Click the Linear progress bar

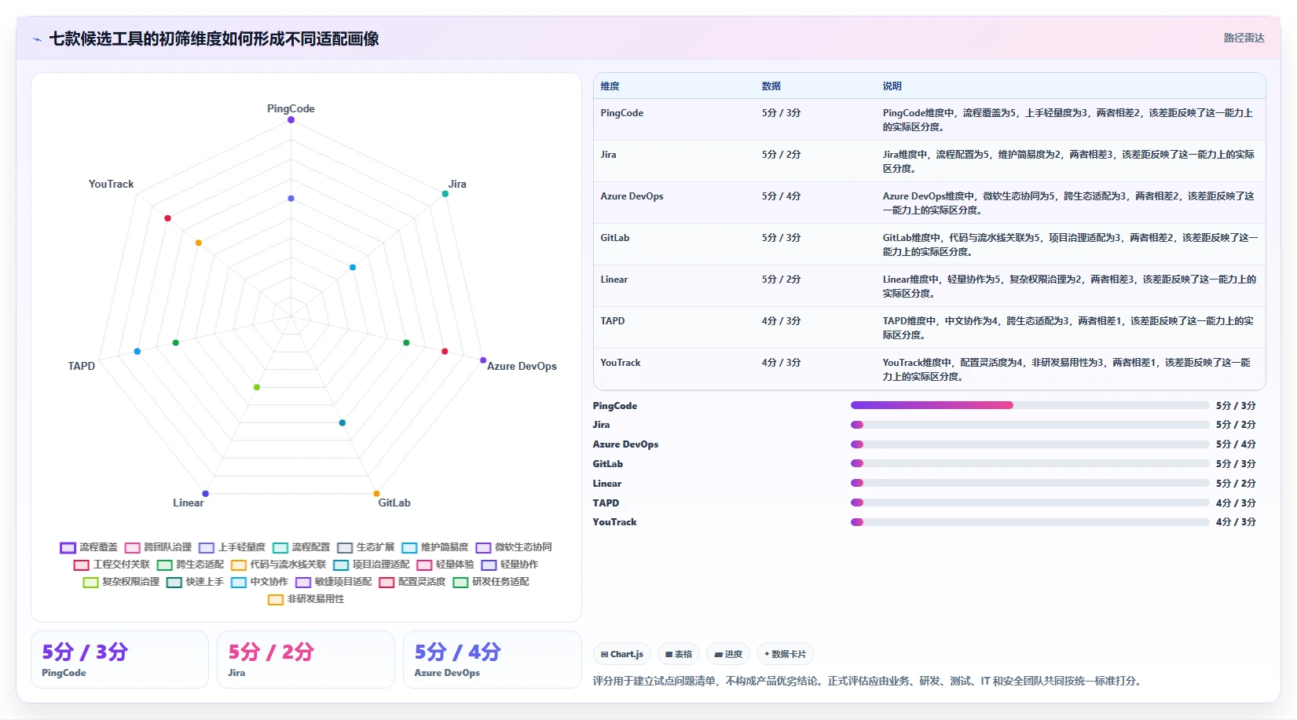pyautogui.click(x=1030, y=483)
